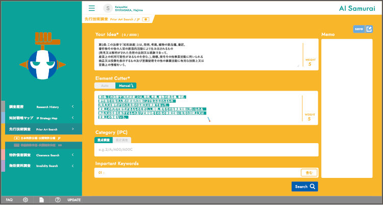Click into the Category IPC input field
The height and width of the screenshot is (205, 383).
pyautogui.click(x=204, y=150)
